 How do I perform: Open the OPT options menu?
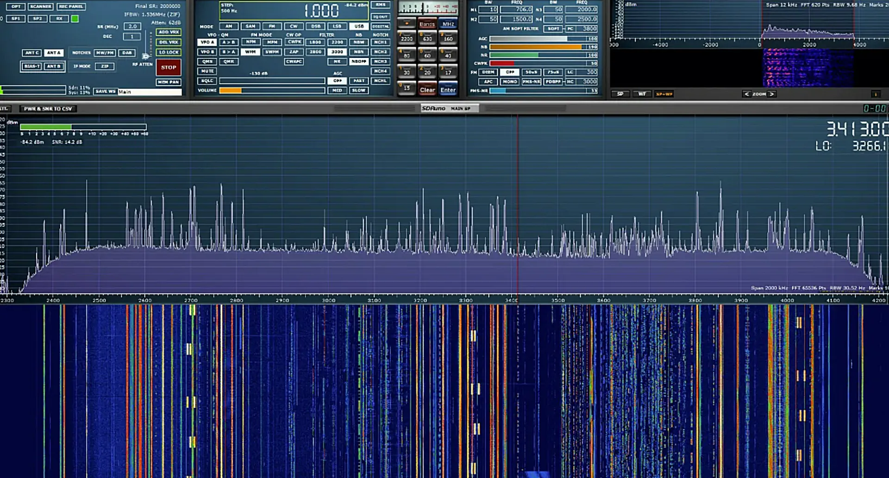pos(15,6)
